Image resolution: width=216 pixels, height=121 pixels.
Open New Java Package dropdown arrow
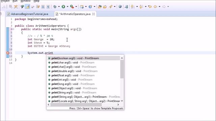86,7
